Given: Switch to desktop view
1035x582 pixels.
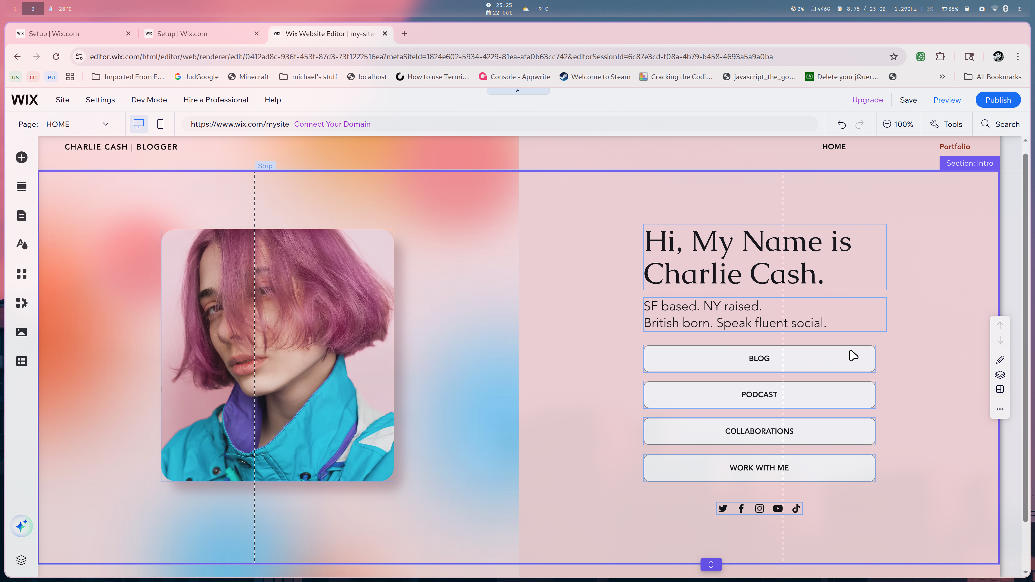Looking at the screenshot, I should pos(139,124).
